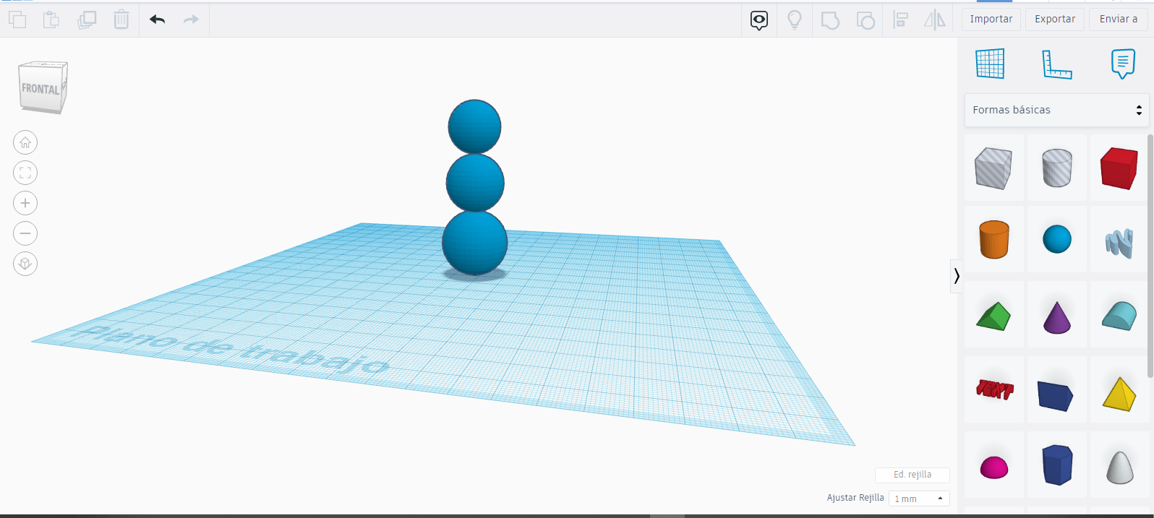Image resolution: width=1154 pixels, height=518 pixels.
Task: Select the bottom sphere on the workplane
Action: 475,244
